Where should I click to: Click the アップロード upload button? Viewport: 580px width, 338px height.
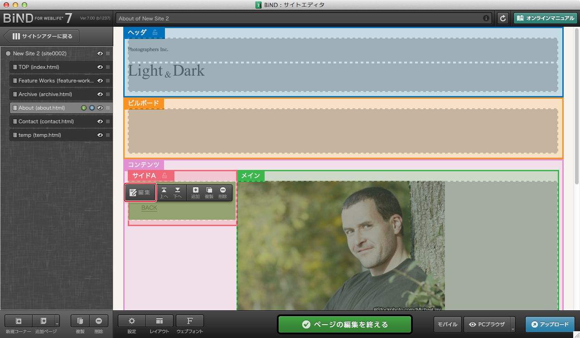550,324
